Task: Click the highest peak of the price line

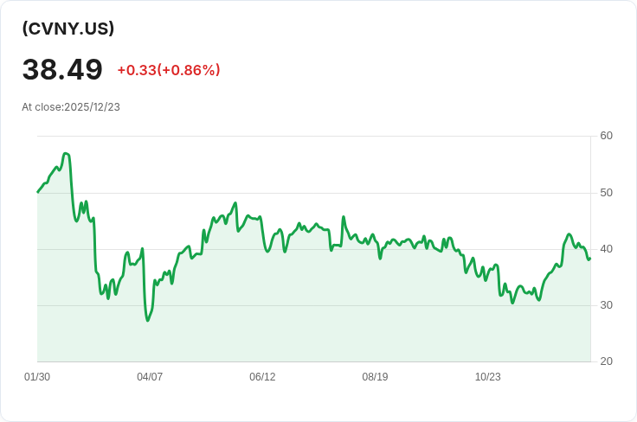Action: (x=66, y=153)
